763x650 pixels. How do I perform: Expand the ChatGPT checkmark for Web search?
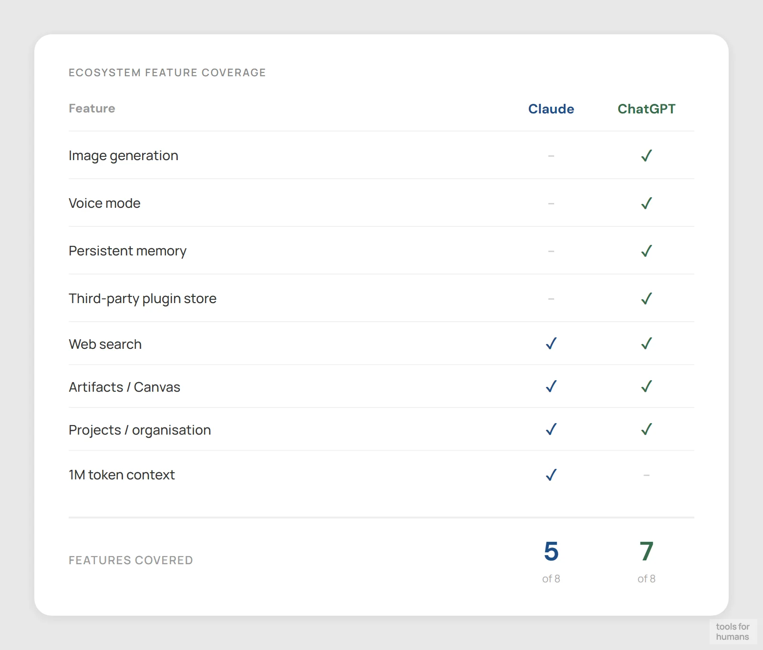click(x=647, y=344)
